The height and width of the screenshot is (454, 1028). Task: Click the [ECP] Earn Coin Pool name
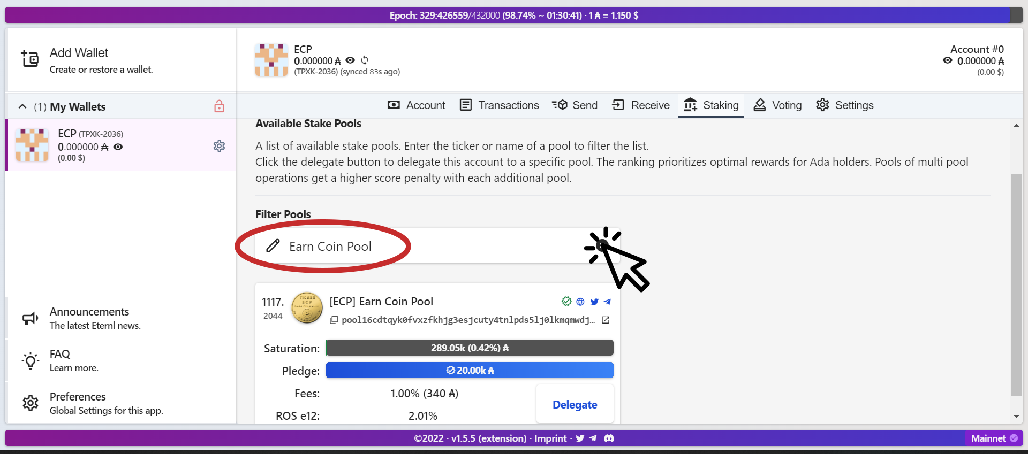(381, 302)
